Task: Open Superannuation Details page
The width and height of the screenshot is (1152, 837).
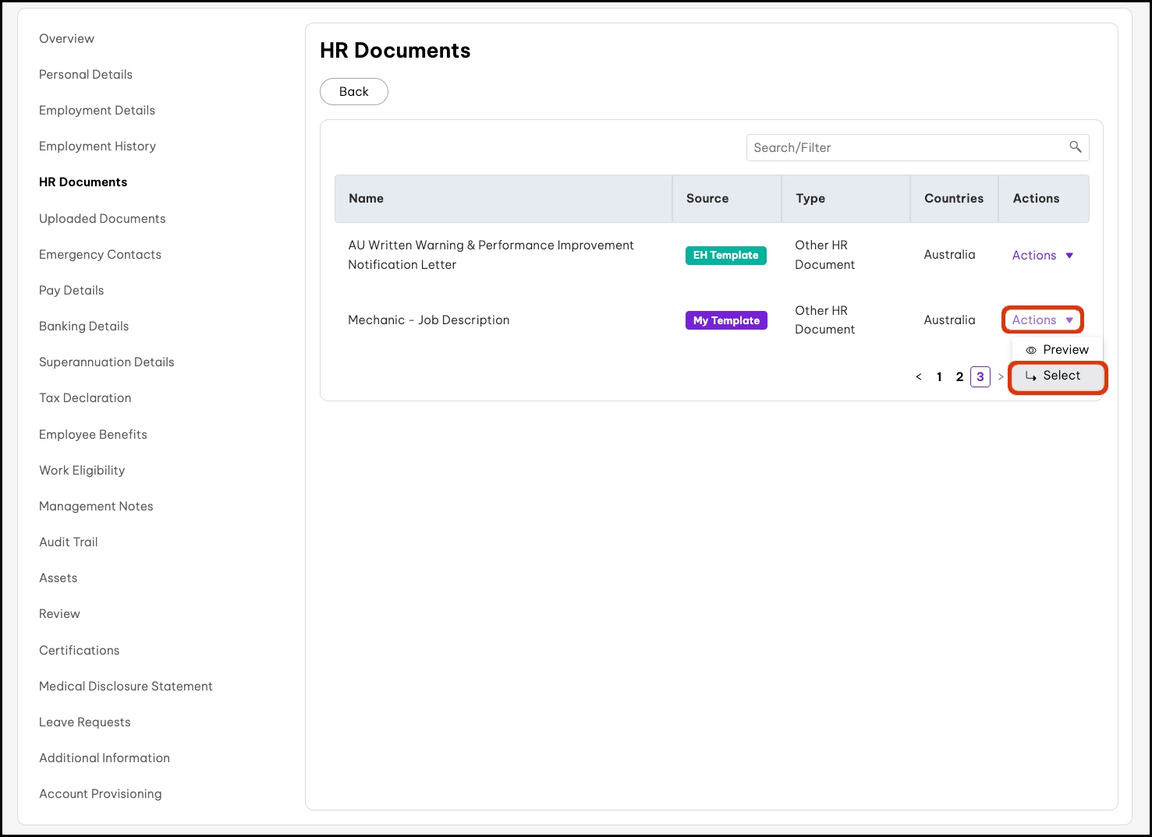Action: (107, 362)
